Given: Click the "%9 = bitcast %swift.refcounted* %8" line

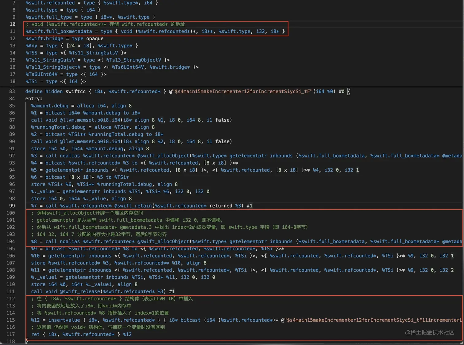Looking at the screenshot, I should click(158, 249).
